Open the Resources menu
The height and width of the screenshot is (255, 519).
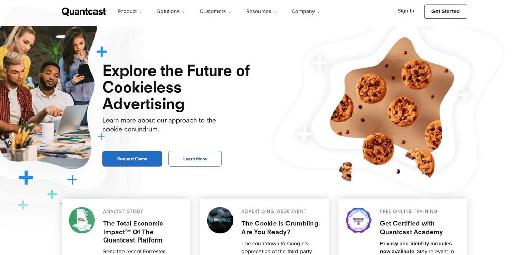(x=261, y=11)
